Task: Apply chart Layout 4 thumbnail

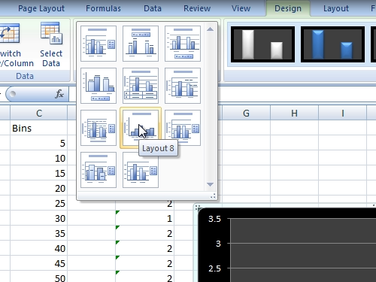Action: pos(99,86)
